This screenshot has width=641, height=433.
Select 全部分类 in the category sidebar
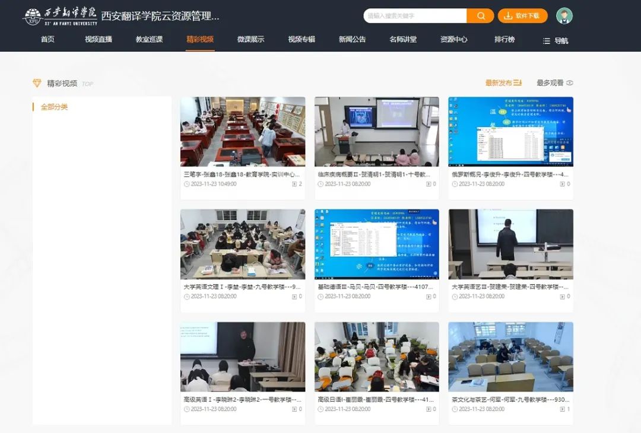[54, 107]
